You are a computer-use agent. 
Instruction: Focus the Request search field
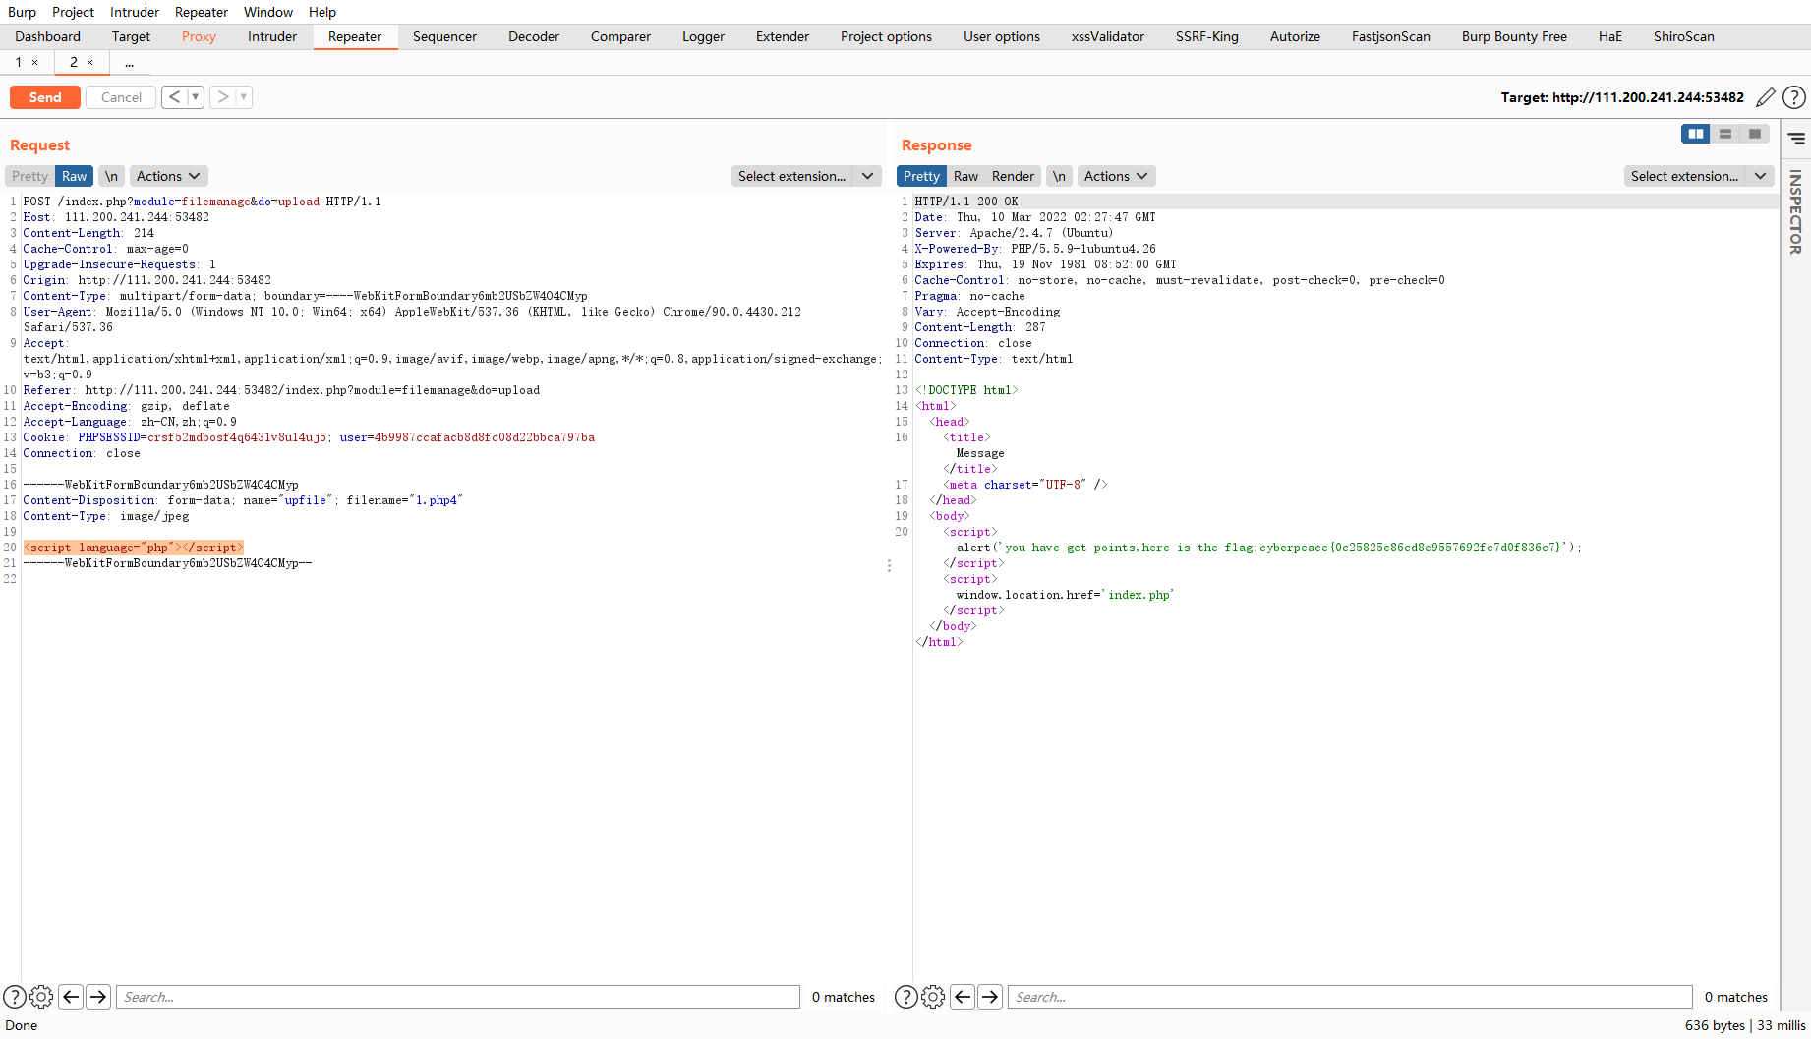pos(458,997)
